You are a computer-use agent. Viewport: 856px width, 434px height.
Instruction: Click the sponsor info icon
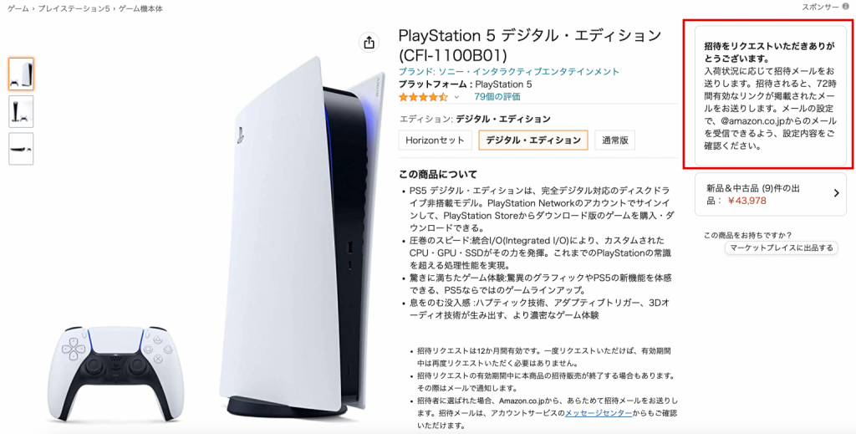click(846, 7)
